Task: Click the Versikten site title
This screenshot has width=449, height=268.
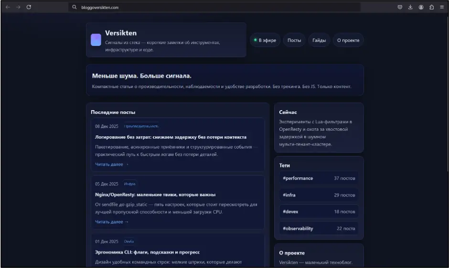Action: point(121,33)
